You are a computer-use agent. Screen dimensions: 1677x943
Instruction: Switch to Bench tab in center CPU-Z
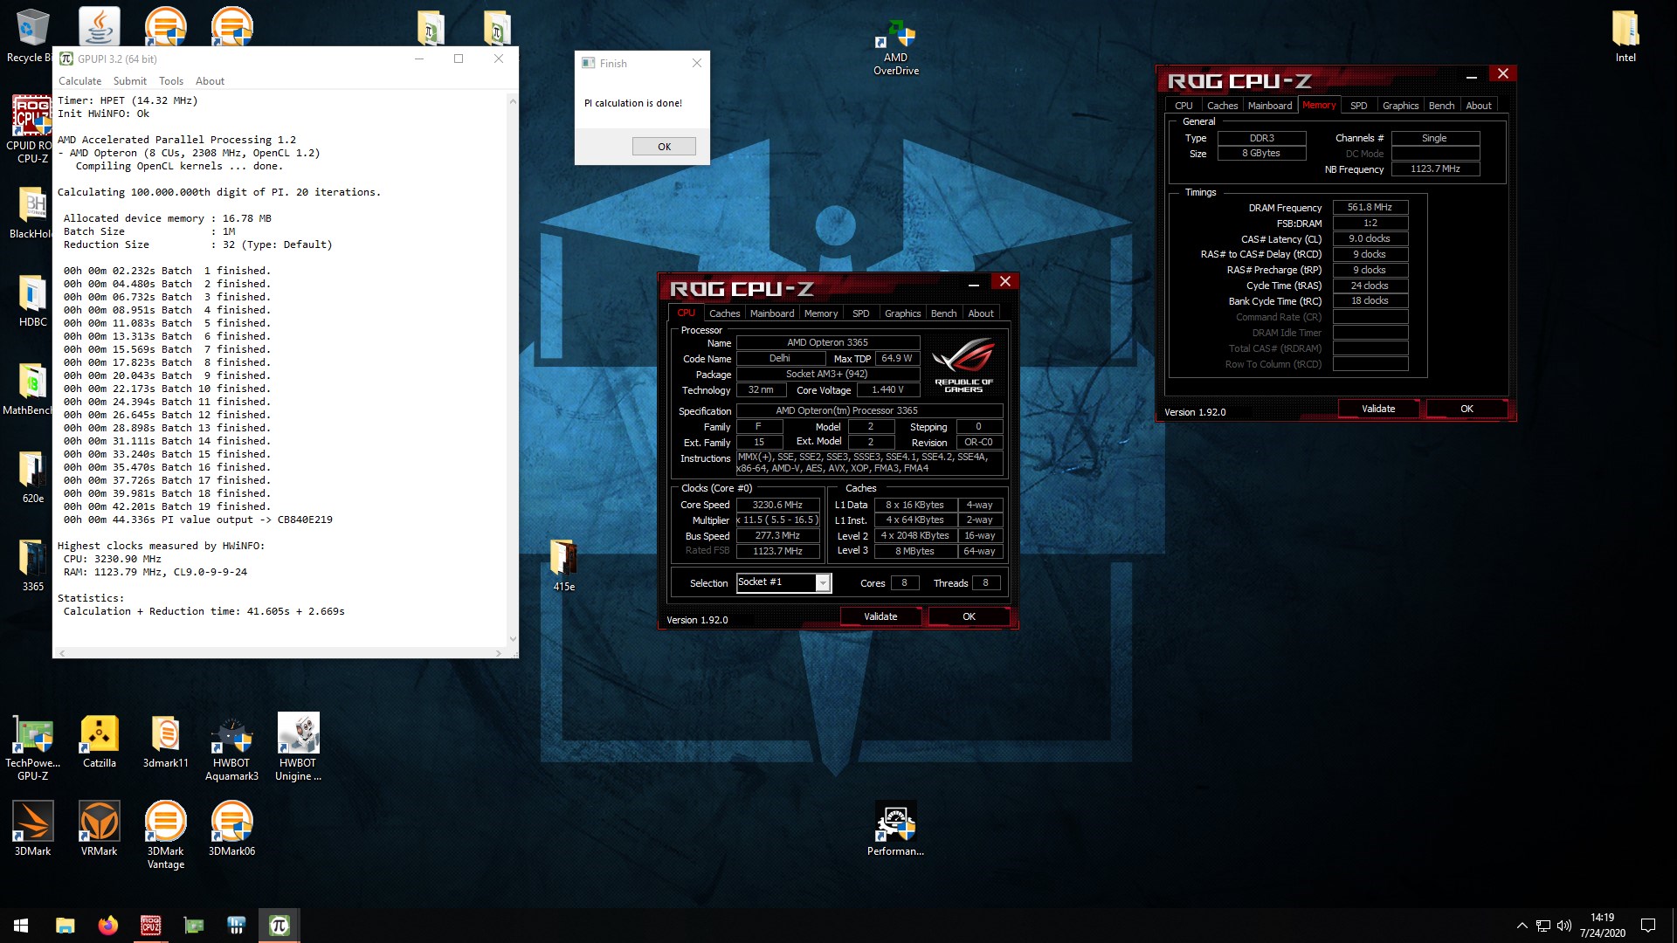(943, 313)
